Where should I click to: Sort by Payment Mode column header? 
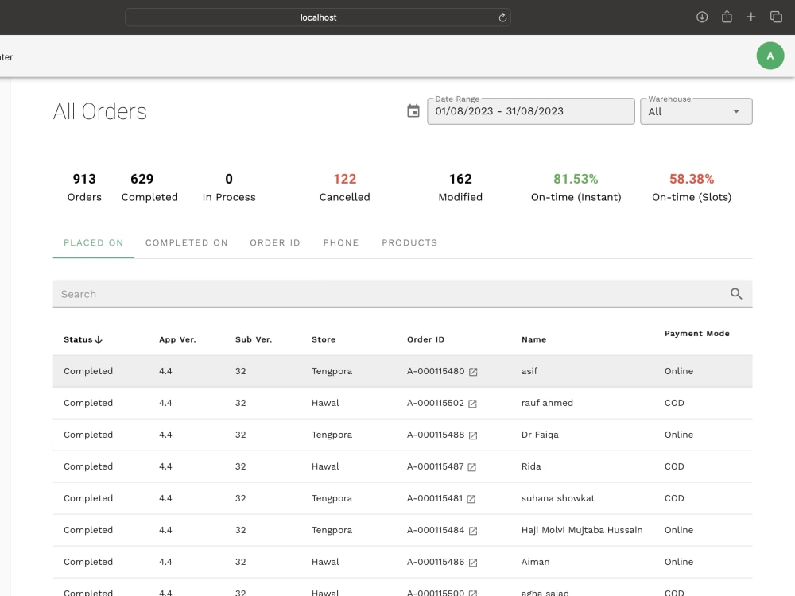(x=697, y=334)
